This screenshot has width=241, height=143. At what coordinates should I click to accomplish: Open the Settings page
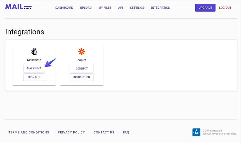[x=137, y=8]
